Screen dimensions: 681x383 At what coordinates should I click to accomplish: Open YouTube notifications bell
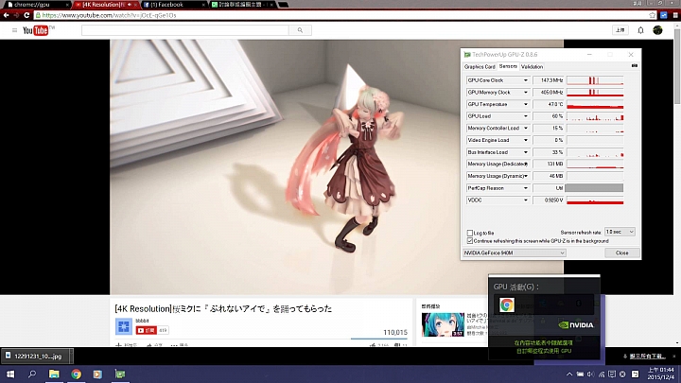coord(640,30)
